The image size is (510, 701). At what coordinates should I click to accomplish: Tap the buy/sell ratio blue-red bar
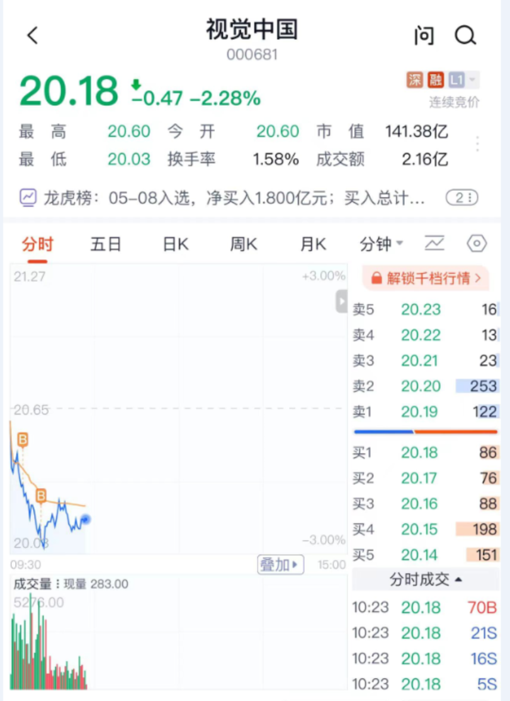point(425,432)
